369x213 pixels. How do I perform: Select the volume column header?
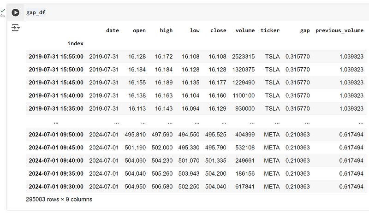[245, 30]
